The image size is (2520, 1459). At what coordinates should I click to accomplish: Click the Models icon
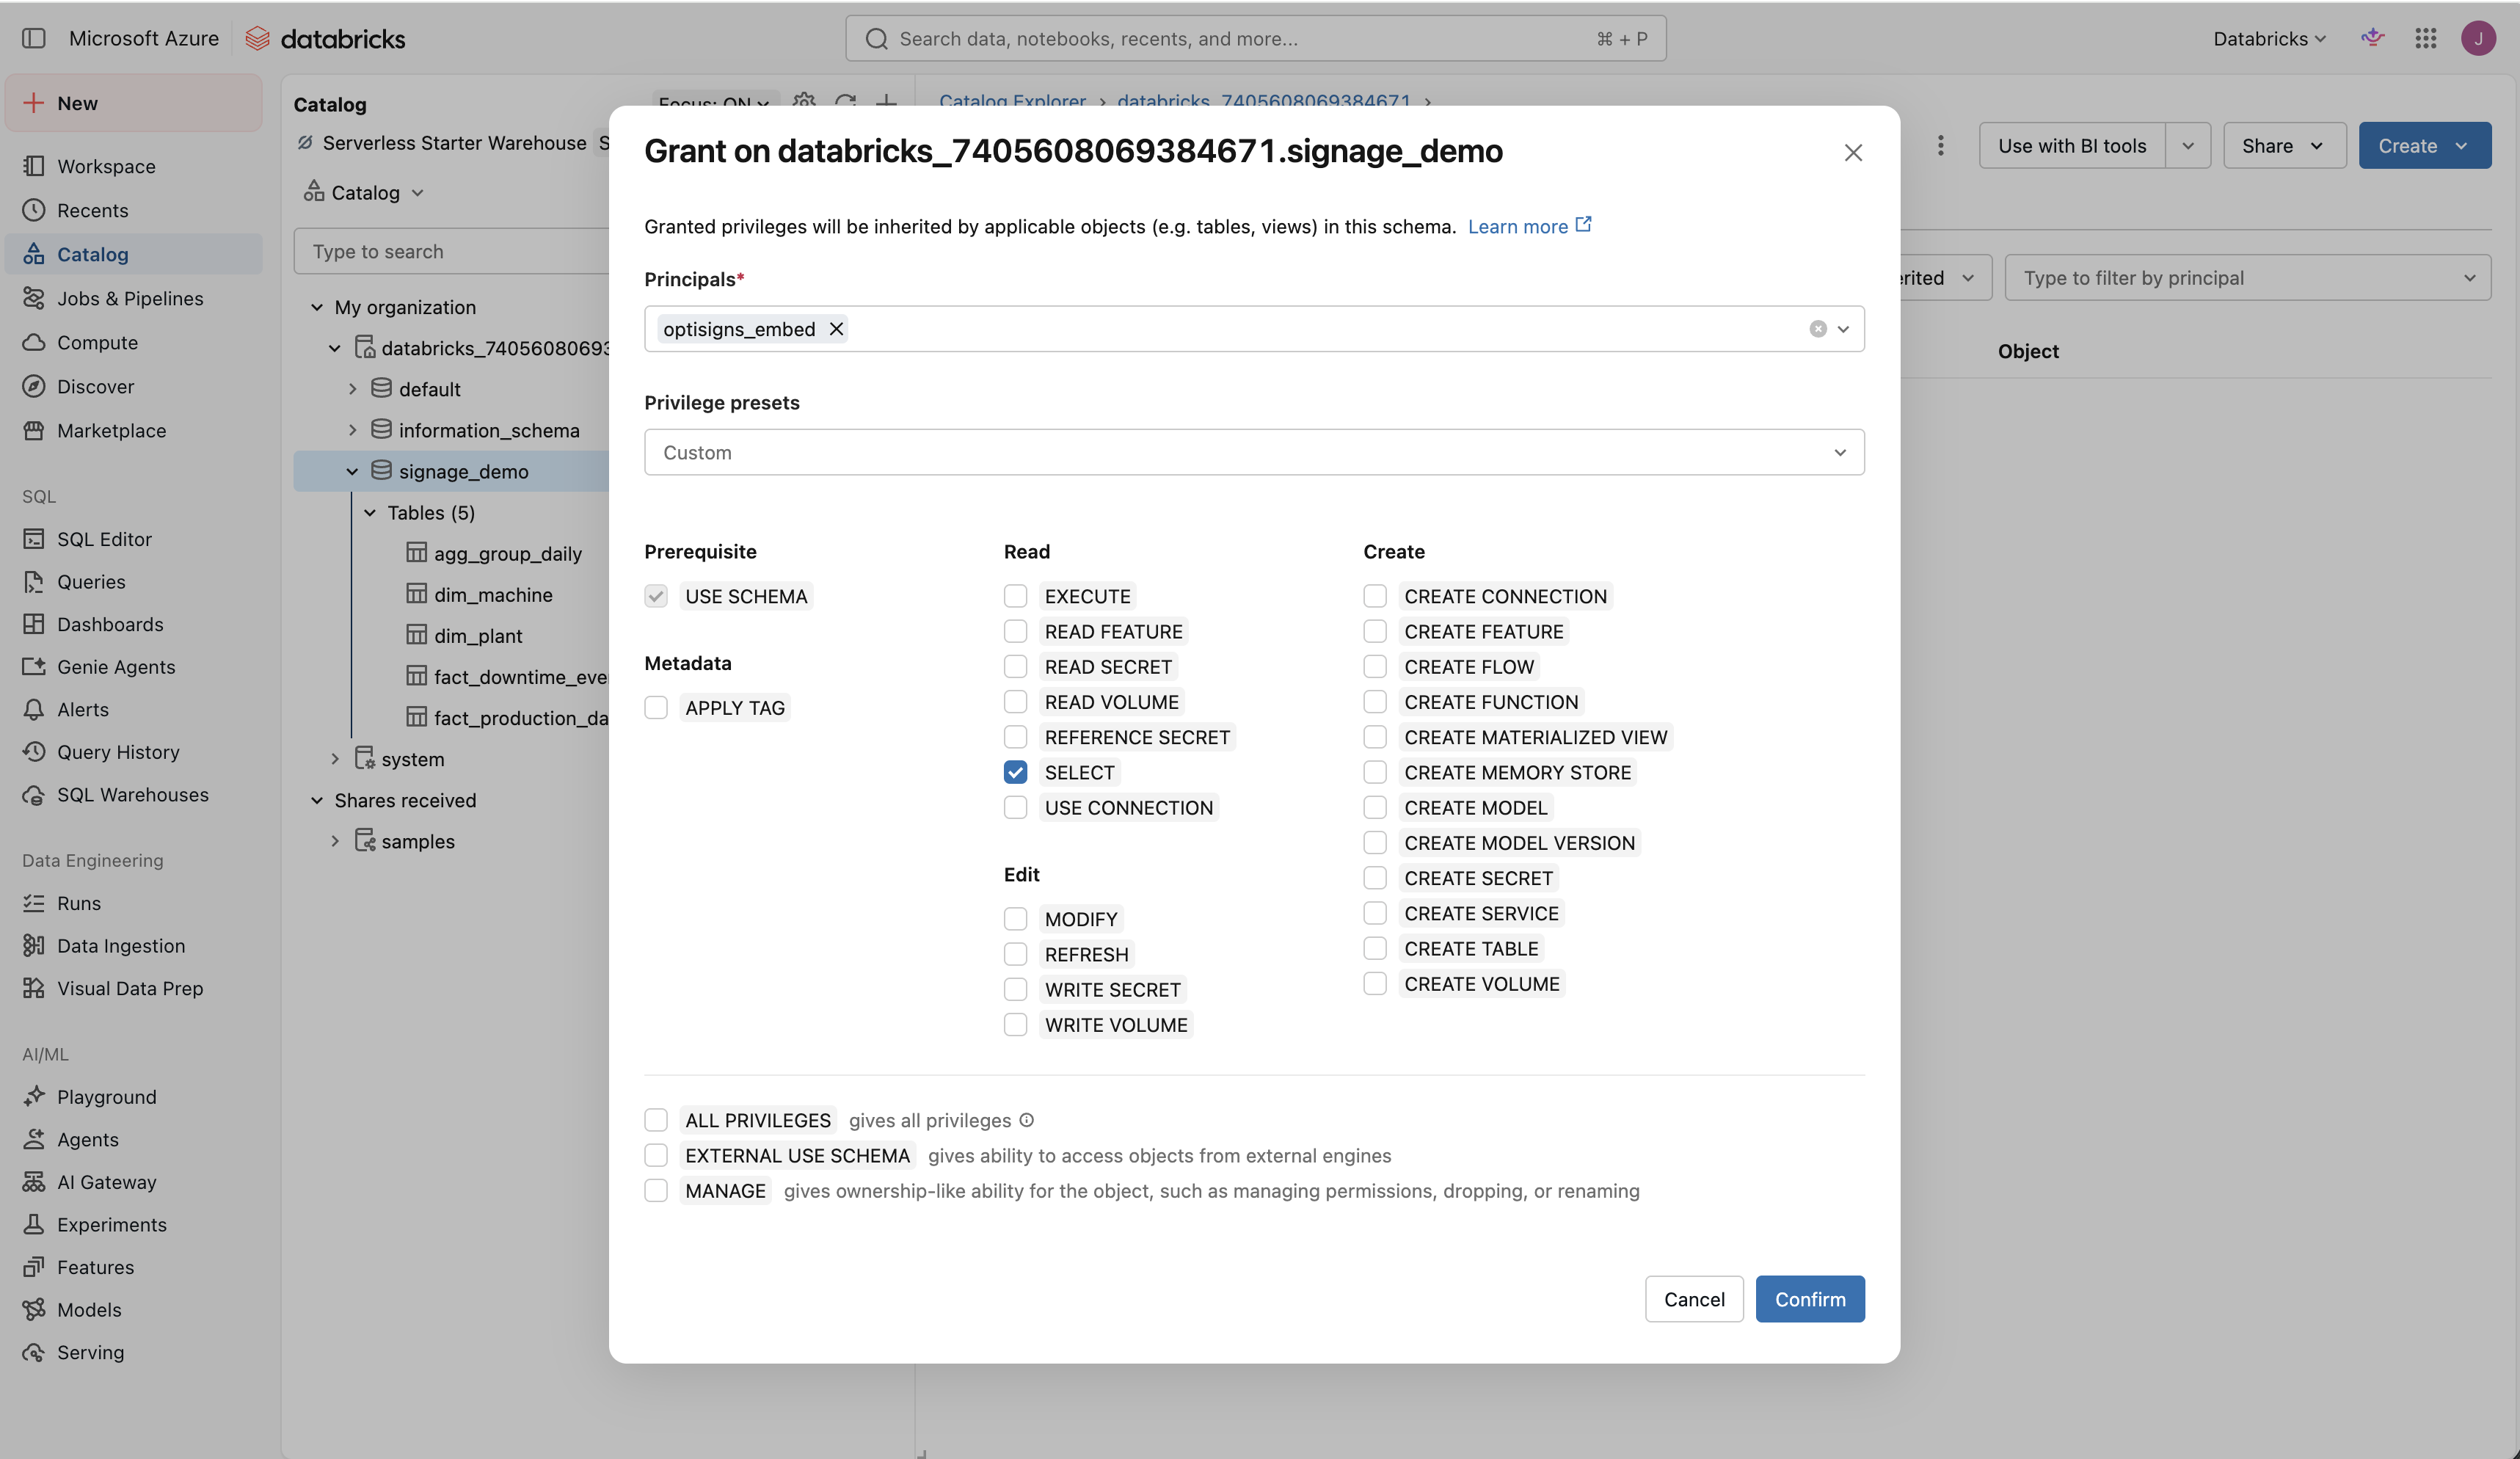click(34, 1309)
